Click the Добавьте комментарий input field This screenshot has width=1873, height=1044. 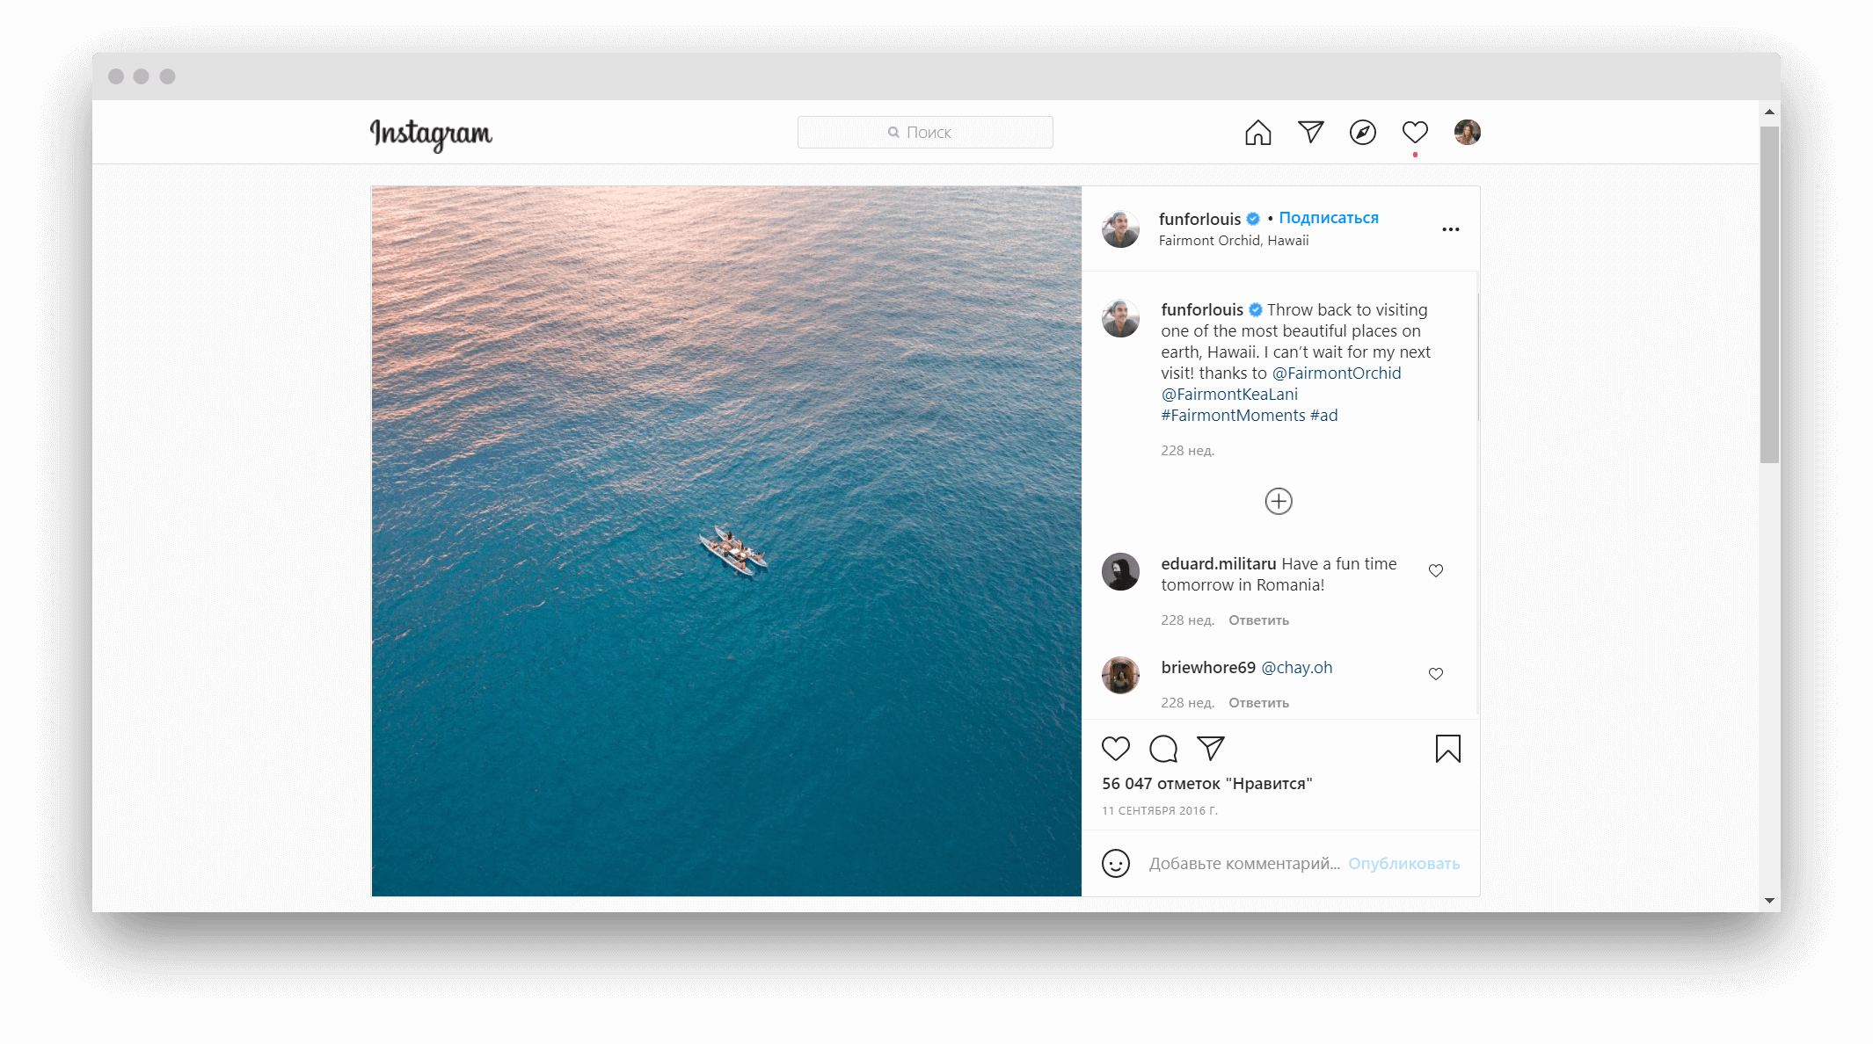1243,864
